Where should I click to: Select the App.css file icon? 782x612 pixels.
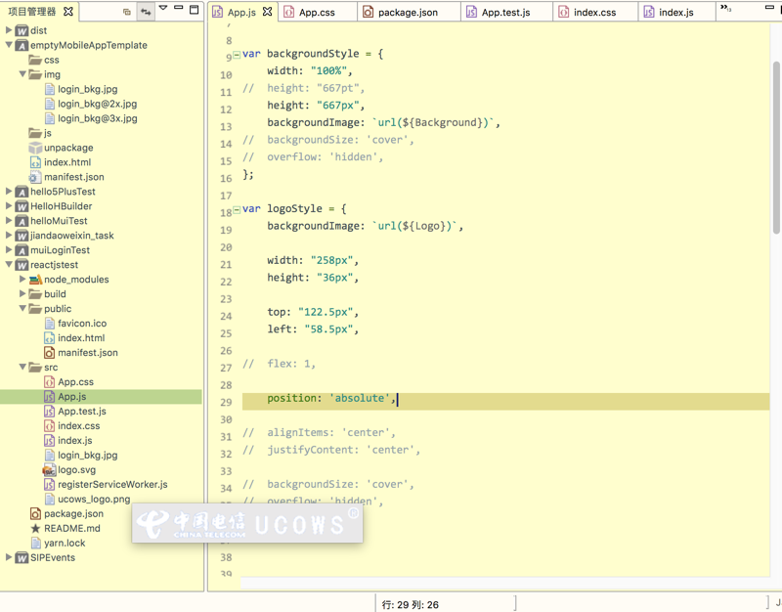click(50, 382)
